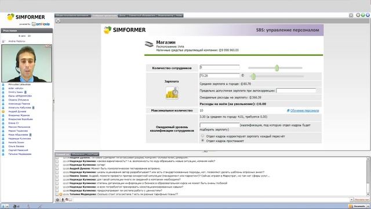Switch to the active second tab in top bar
371x209 pixels.
click(104, 16)
